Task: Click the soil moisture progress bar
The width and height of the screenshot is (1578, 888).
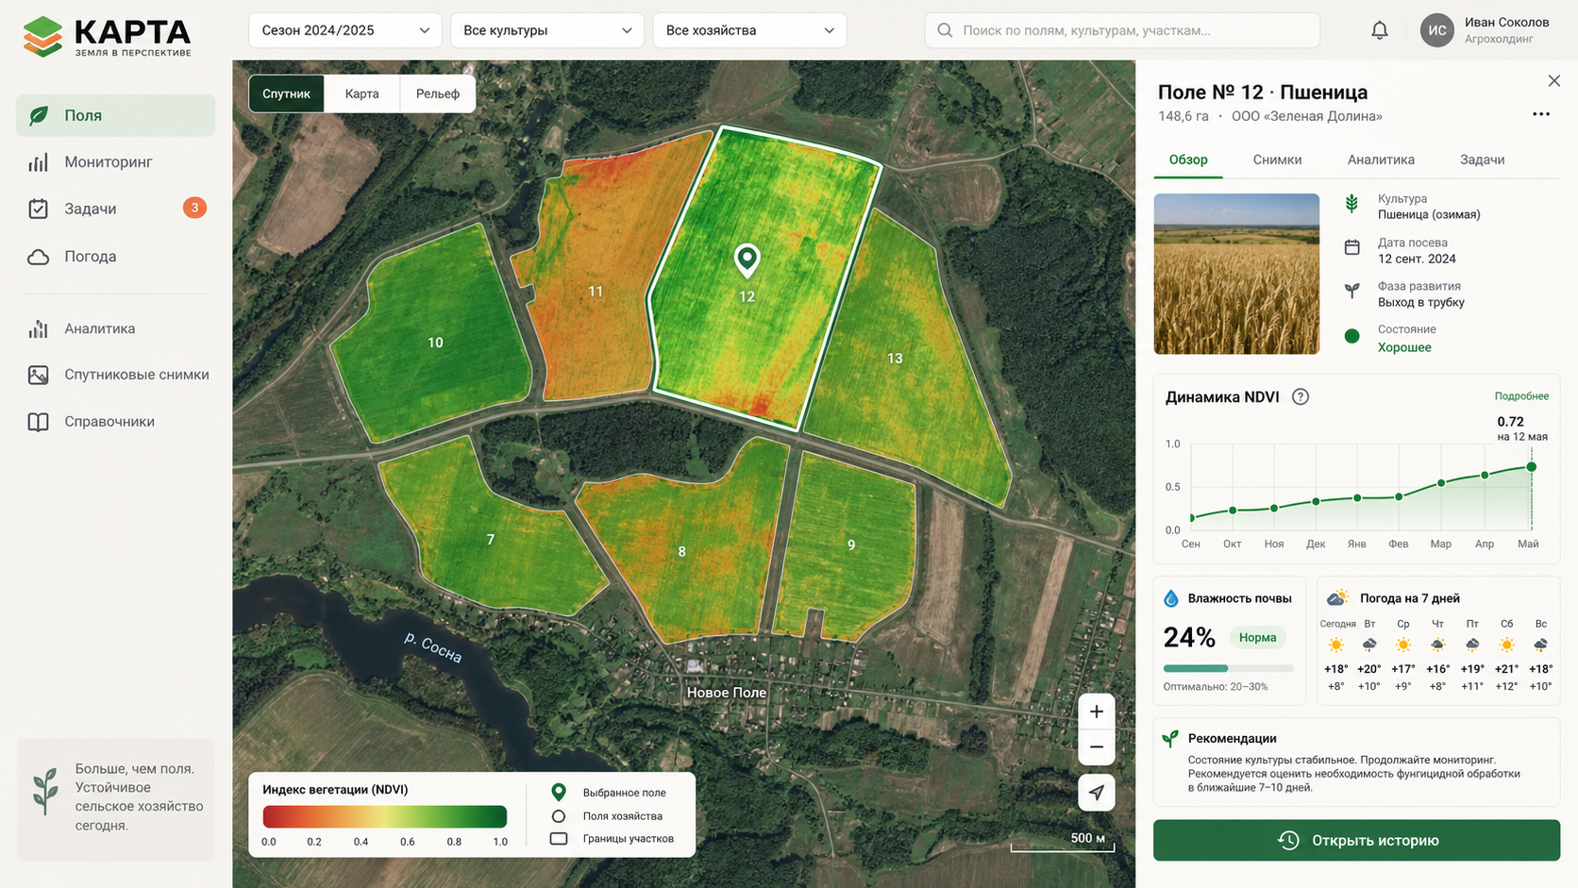Action: pyautogui.click(x=1229, y=668)
